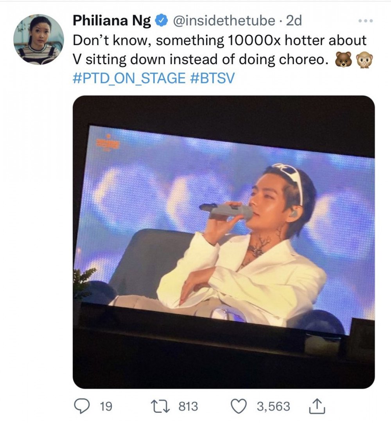
Task: Click the reply speech bubble icon
Action: [82, 406]
